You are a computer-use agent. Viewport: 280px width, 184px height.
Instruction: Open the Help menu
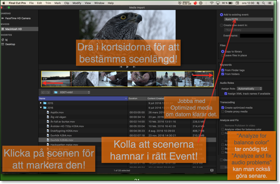(111, 3)
